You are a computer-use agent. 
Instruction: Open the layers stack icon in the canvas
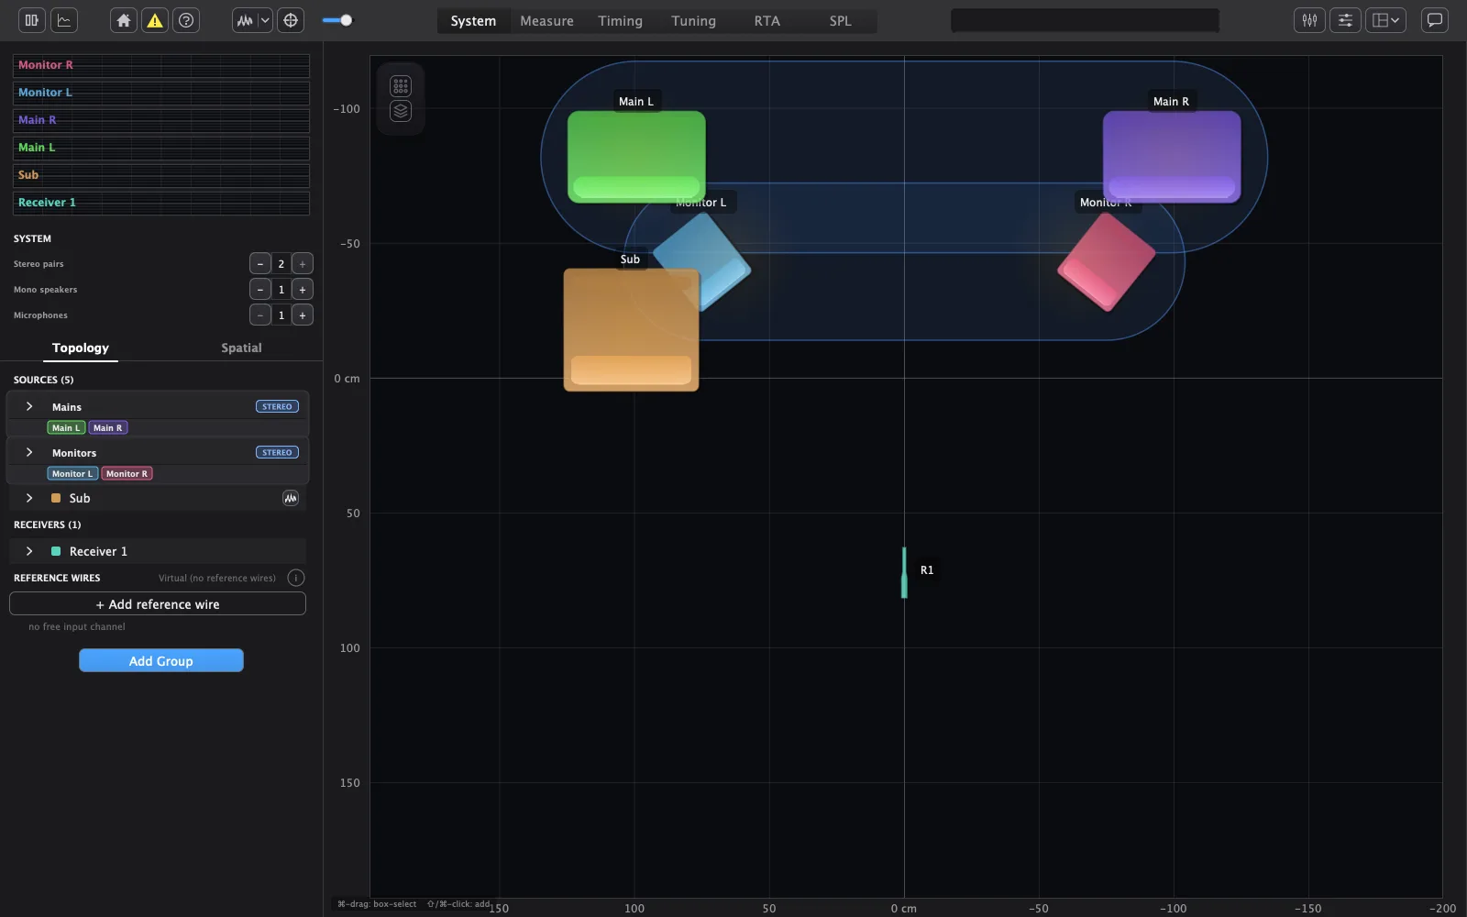click(401, 111)
